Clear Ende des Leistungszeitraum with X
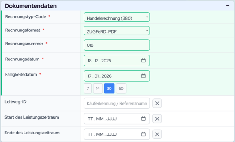235x142 pixels. point(157,134)
